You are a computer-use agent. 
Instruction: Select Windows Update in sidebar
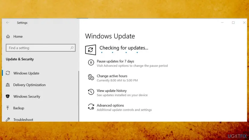point(26,73)
